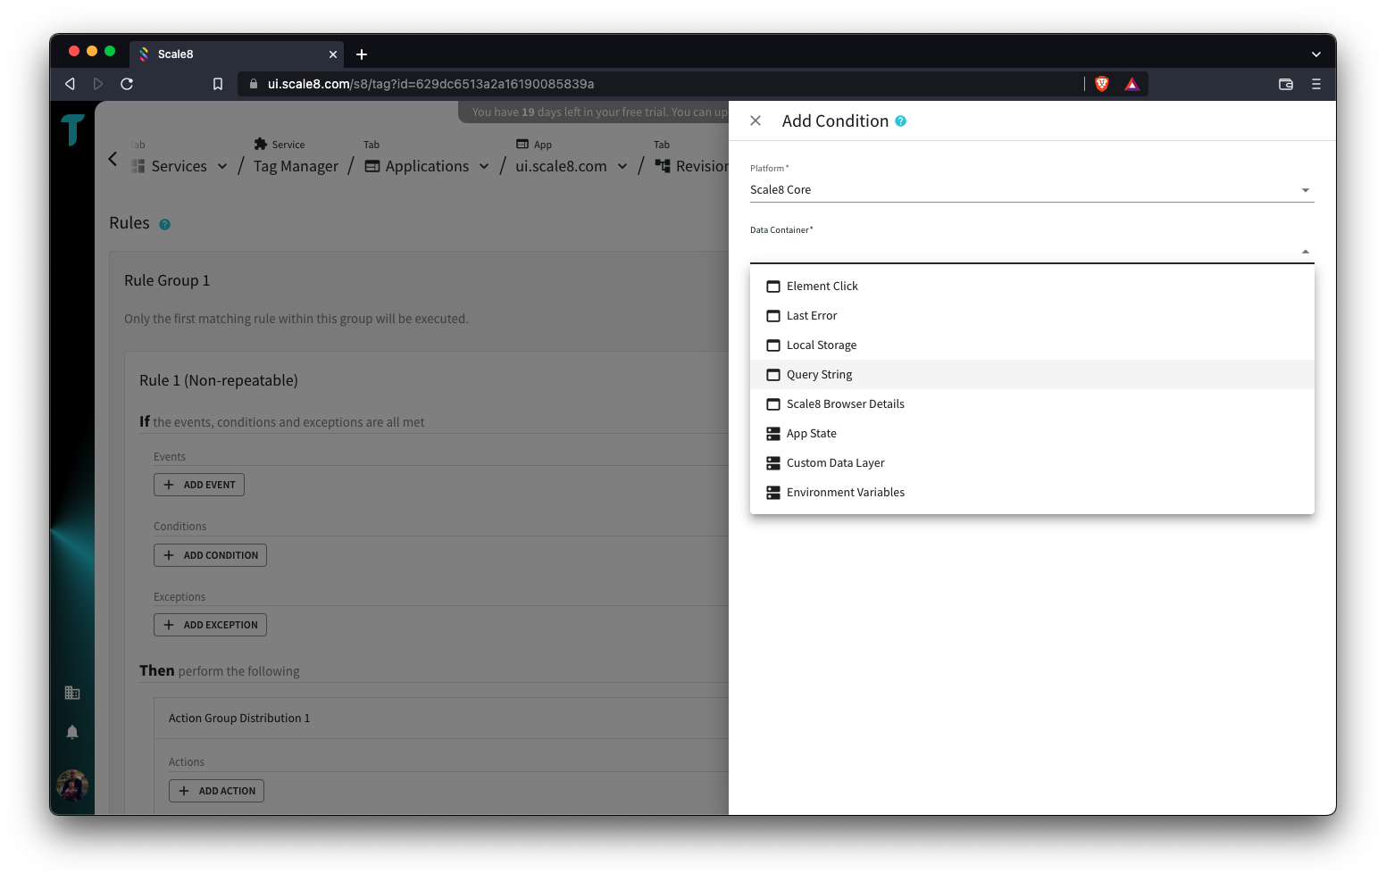Click the App window icon above ui.scale8.com
Image resolution: width=1386 pixels, height=881 pixels.
[x=522, y=144]
